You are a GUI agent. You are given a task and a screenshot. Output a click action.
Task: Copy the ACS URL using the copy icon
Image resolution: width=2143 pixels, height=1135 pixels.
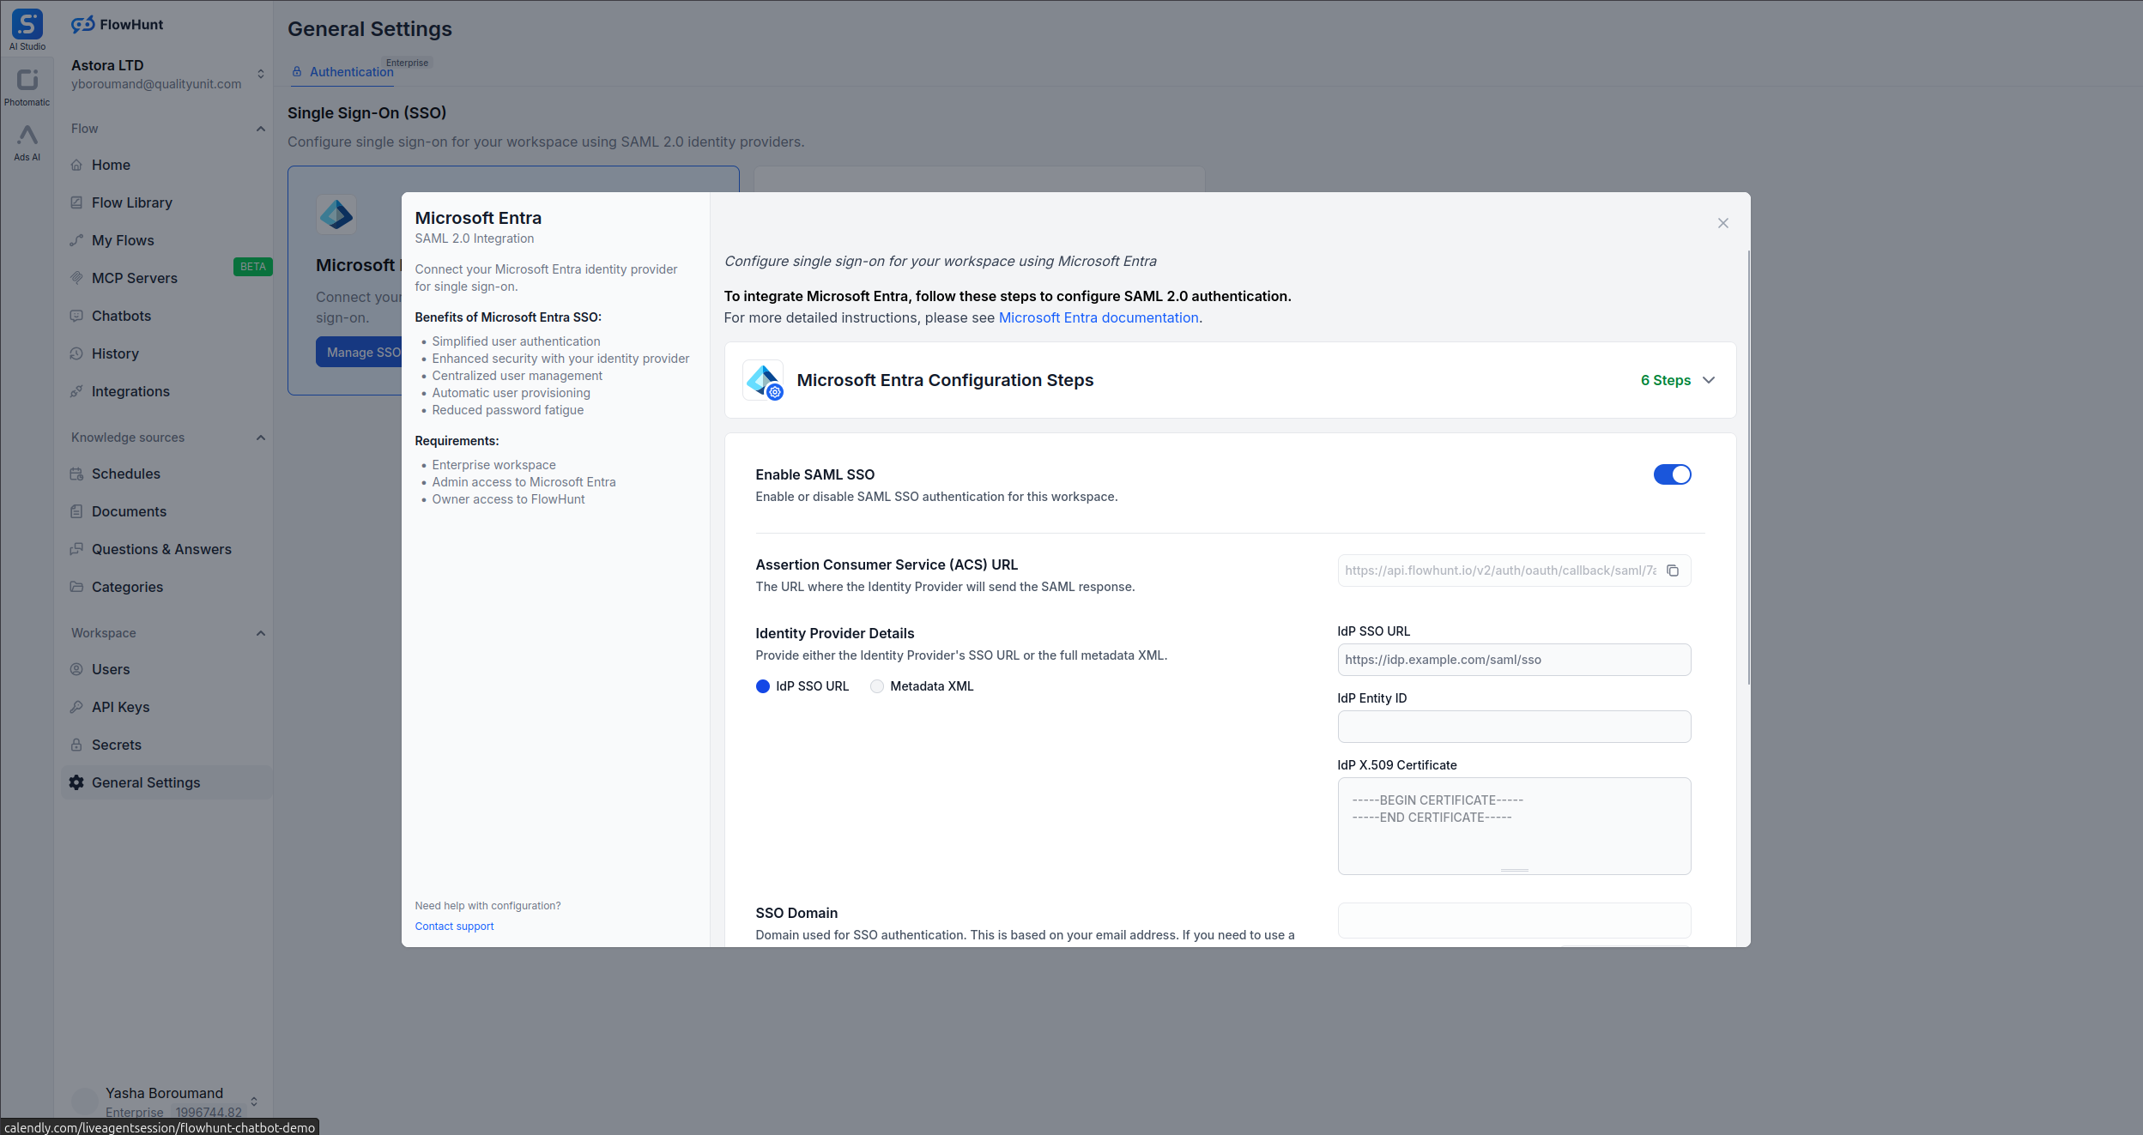(x=1673, y=570)
